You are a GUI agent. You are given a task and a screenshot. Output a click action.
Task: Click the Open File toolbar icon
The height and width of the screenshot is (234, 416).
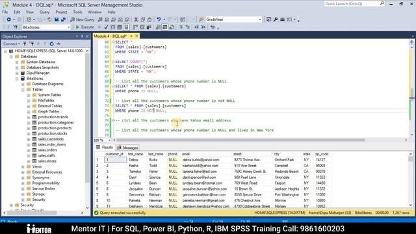[x=49, y=19]
